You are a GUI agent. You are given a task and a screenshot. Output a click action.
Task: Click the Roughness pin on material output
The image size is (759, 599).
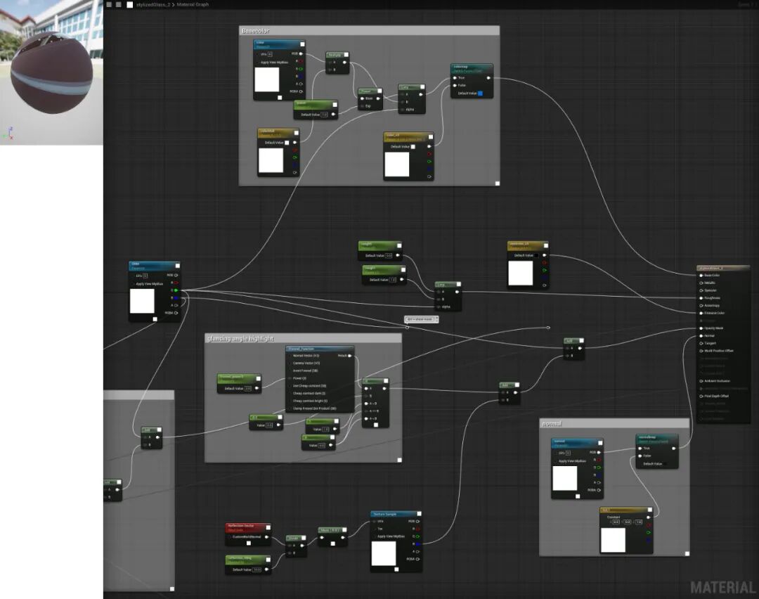701,298
